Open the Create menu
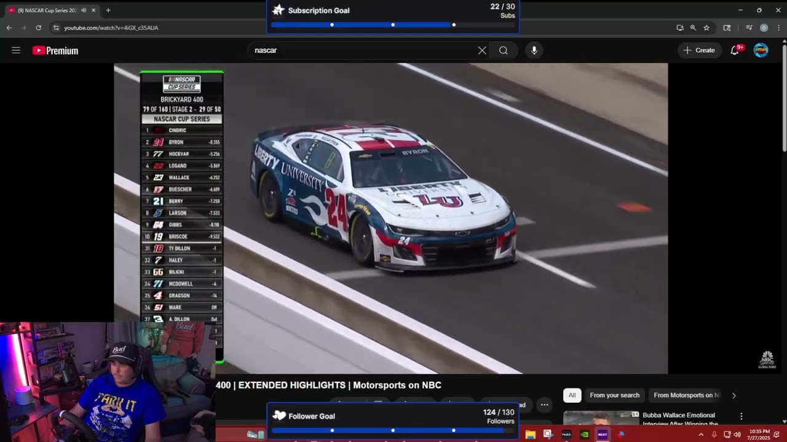787x442 pixels. click(x=699, y=50)
